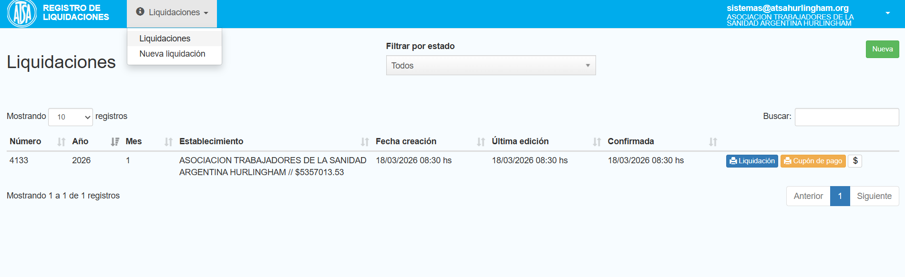Sort table by Confirmada column

point(662,141)
